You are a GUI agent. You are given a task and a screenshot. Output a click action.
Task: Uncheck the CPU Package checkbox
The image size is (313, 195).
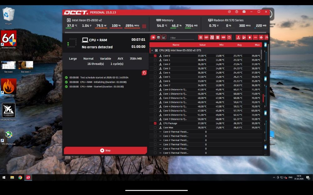click(x=155, y=123)
